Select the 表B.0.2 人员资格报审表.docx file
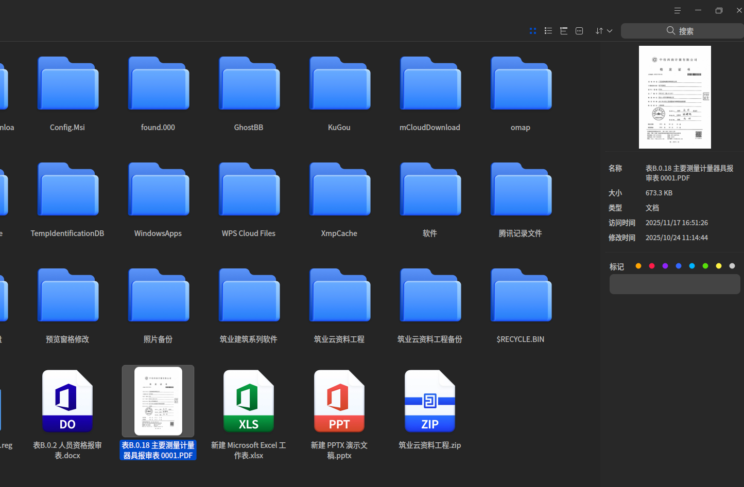The width and height of the screenshot is (744, 487). pyautogui.click(x=67, y=401)
